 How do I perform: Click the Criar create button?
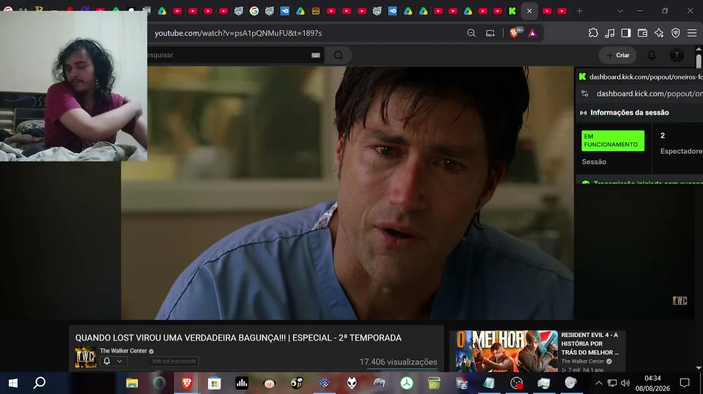618,55
